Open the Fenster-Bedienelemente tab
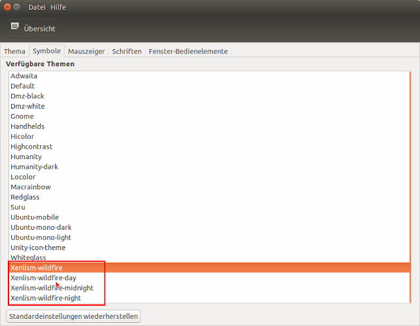The image size is (420, 326). click(188, 51)
